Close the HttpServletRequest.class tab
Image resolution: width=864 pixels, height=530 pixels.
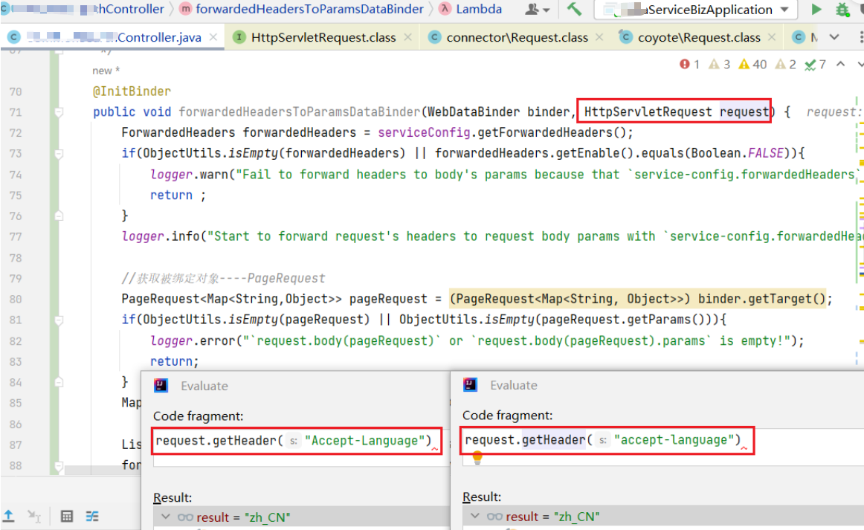pyautogui.click(x=407, y=37)
